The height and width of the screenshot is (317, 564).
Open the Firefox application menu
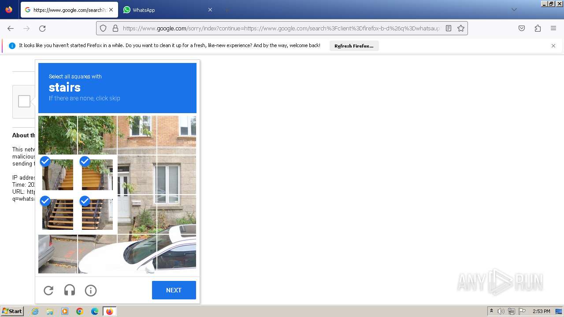pos(553,28)
